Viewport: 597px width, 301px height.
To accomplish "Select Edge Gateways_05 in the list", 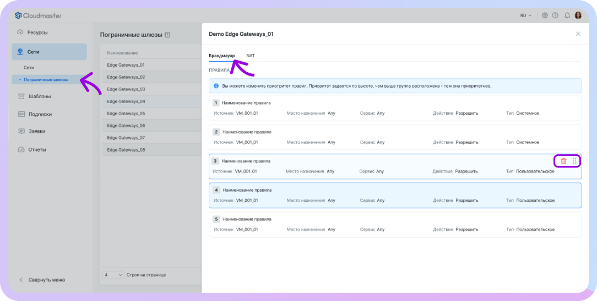I will (x=126, y=114).
